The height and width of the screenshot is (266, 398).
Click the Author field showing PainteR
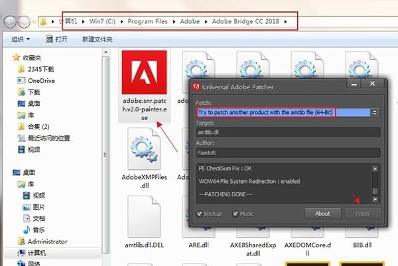pyautogui.click(x=288, y=153)
